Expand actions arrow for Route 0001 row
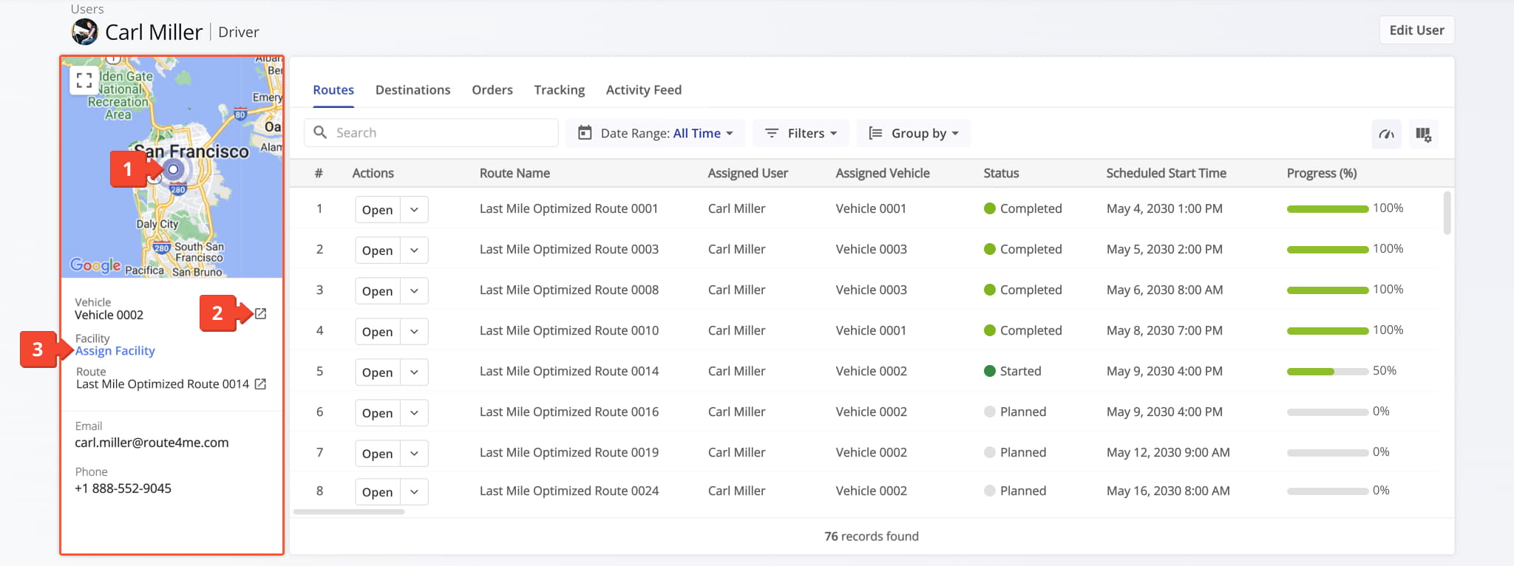Image resolution: width=1514 pixels, height=566 pixels. [x=414, y=210]
